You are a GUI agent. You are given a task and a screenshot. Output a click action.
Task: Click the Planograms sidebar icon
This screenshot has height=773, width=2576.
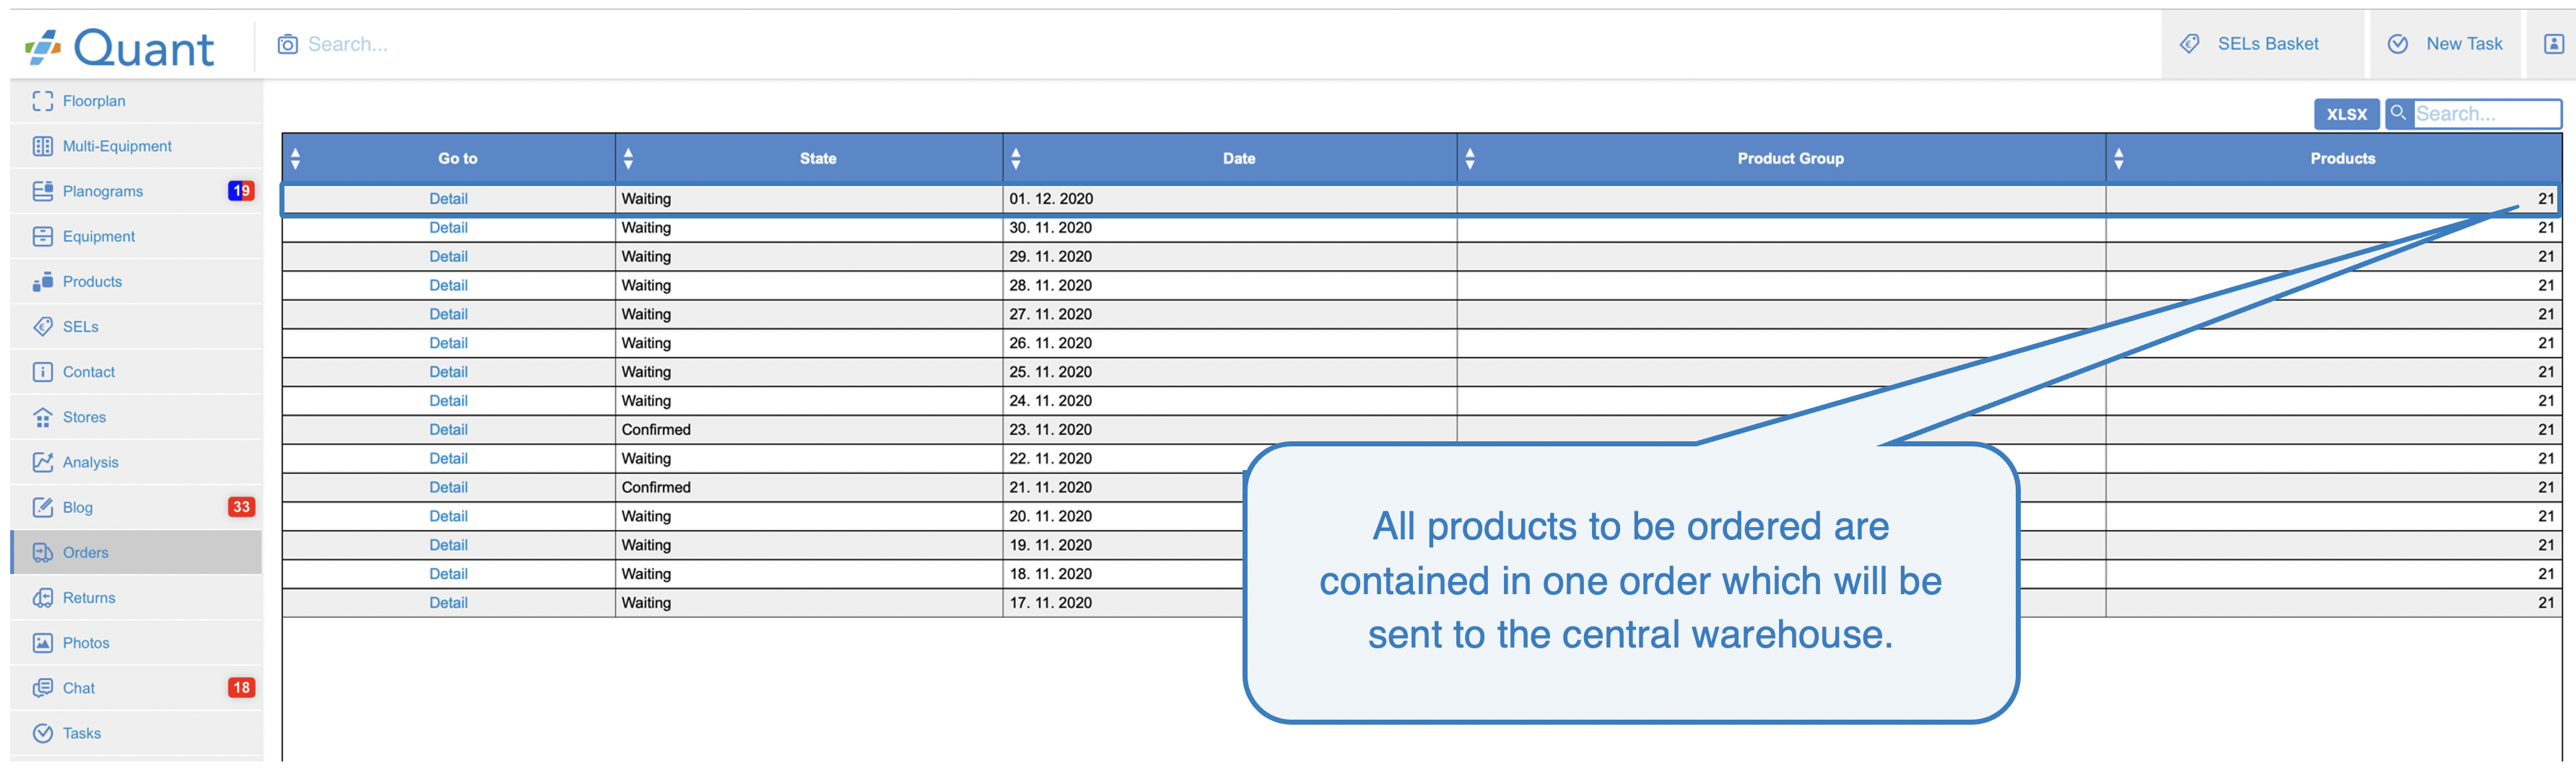[42, 191]
